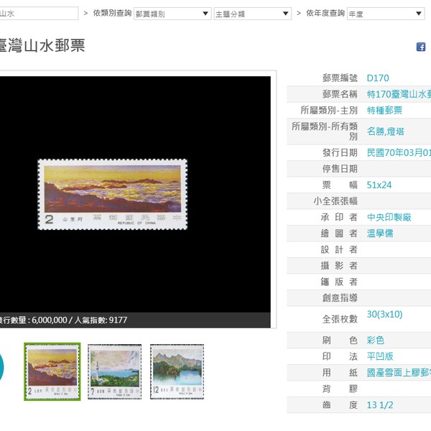Open the 主題分類 theme dropdown
431x431 pixels.
252,14
